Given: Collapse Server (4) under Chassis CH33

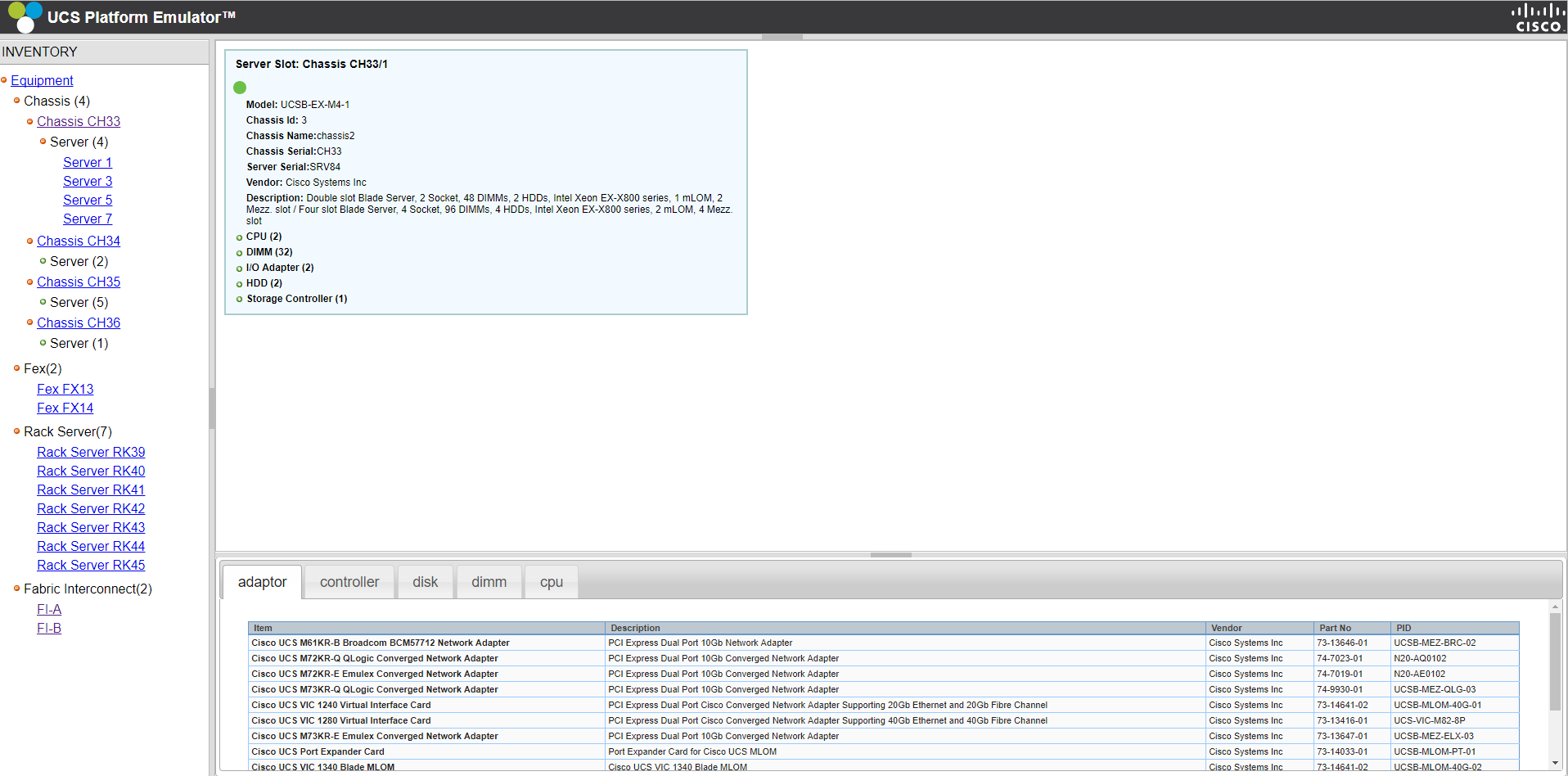Looking at the screenshot, I should coord(43,141).
